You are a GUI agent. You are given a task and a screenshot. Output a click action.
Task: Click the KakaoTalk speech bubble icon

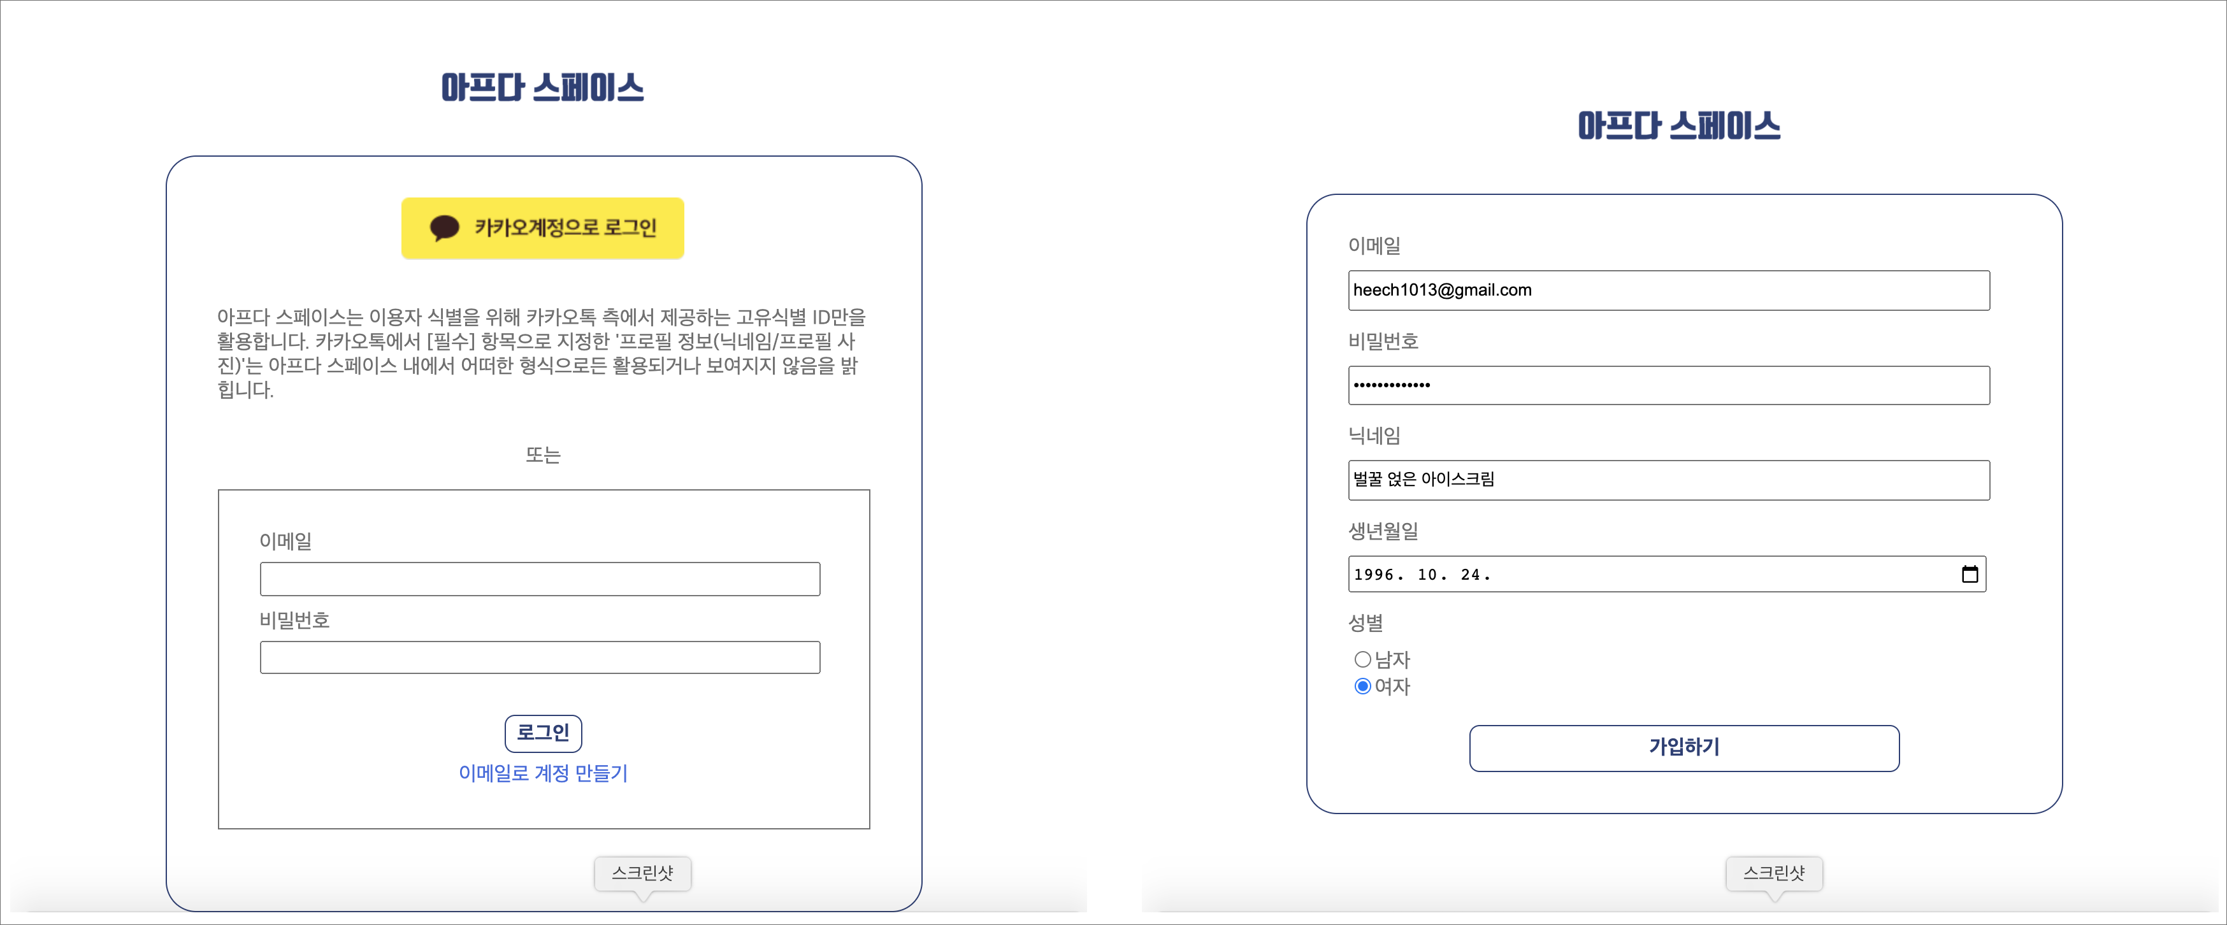(444, 227)
